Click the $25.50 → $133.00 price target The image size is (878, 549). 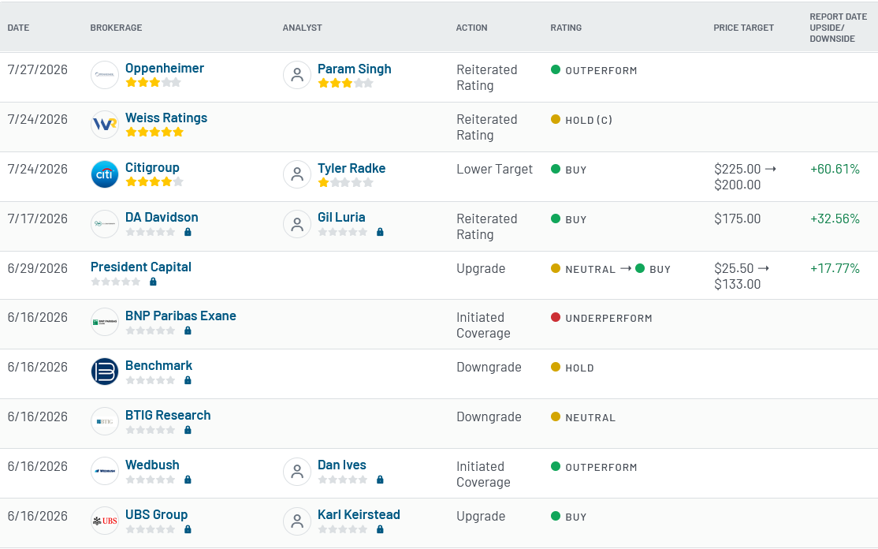(x=742, y=276)
